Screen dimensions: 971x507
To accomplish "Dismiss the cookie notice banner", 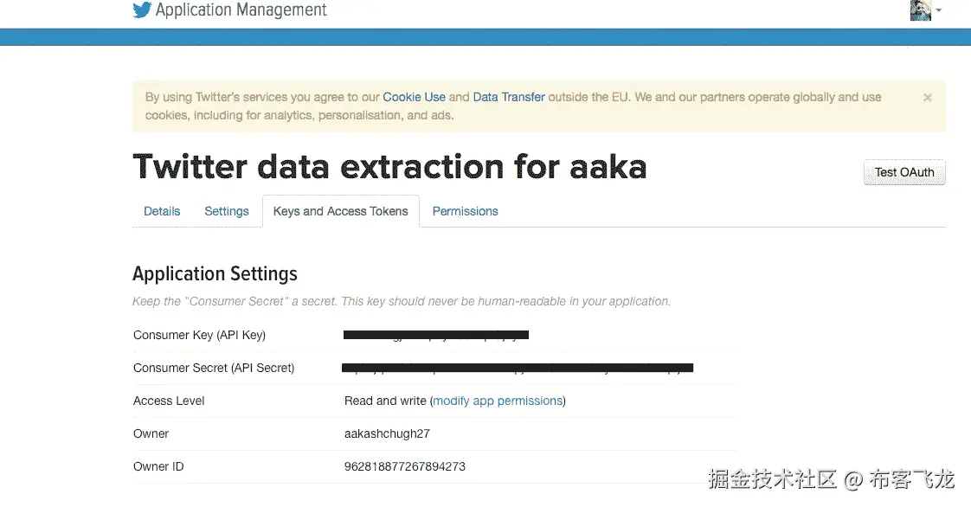I will coord(928,98).
